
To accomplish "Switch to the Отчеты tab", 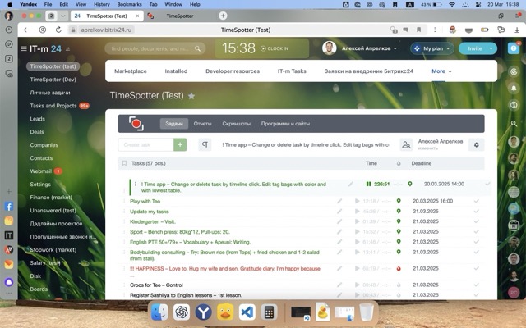I will [x=202, y=124].
